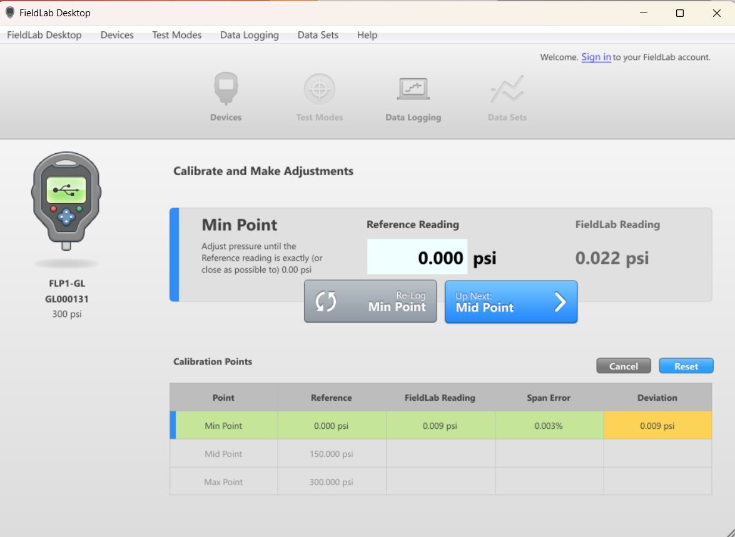
Task: Click the 0.022 psi FieldLab Reading value
Action: pyautogui.click(x=612, y=258)
